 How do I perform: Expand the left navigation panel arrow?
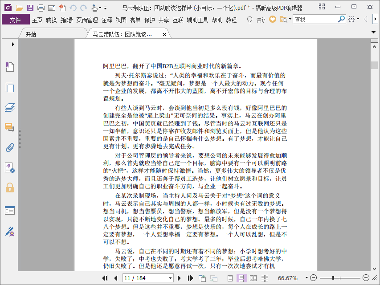click(13, 45)
